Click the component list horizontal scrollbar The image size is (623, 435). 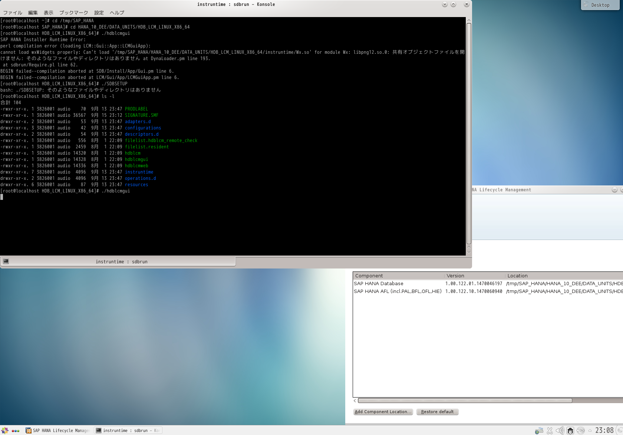coord(465,401)
